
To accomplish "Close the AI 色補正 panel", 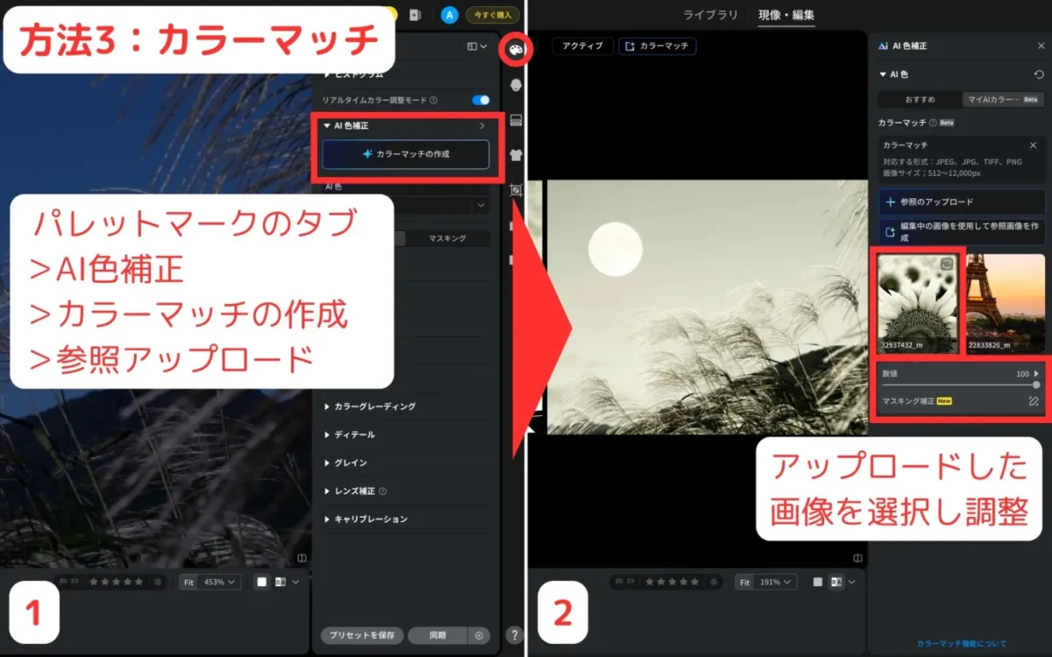I will pyautogui.click(x=1041, y=46).
